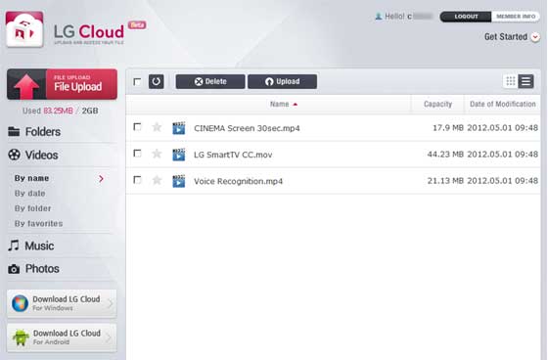This screenshot has height=360, width=548.
Task: Toggle the Name column sort arrow
Action: click(295, 104)
